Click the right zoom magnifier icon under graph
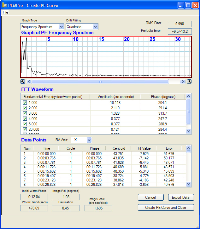Screen dimensions: 200x229 189,82
